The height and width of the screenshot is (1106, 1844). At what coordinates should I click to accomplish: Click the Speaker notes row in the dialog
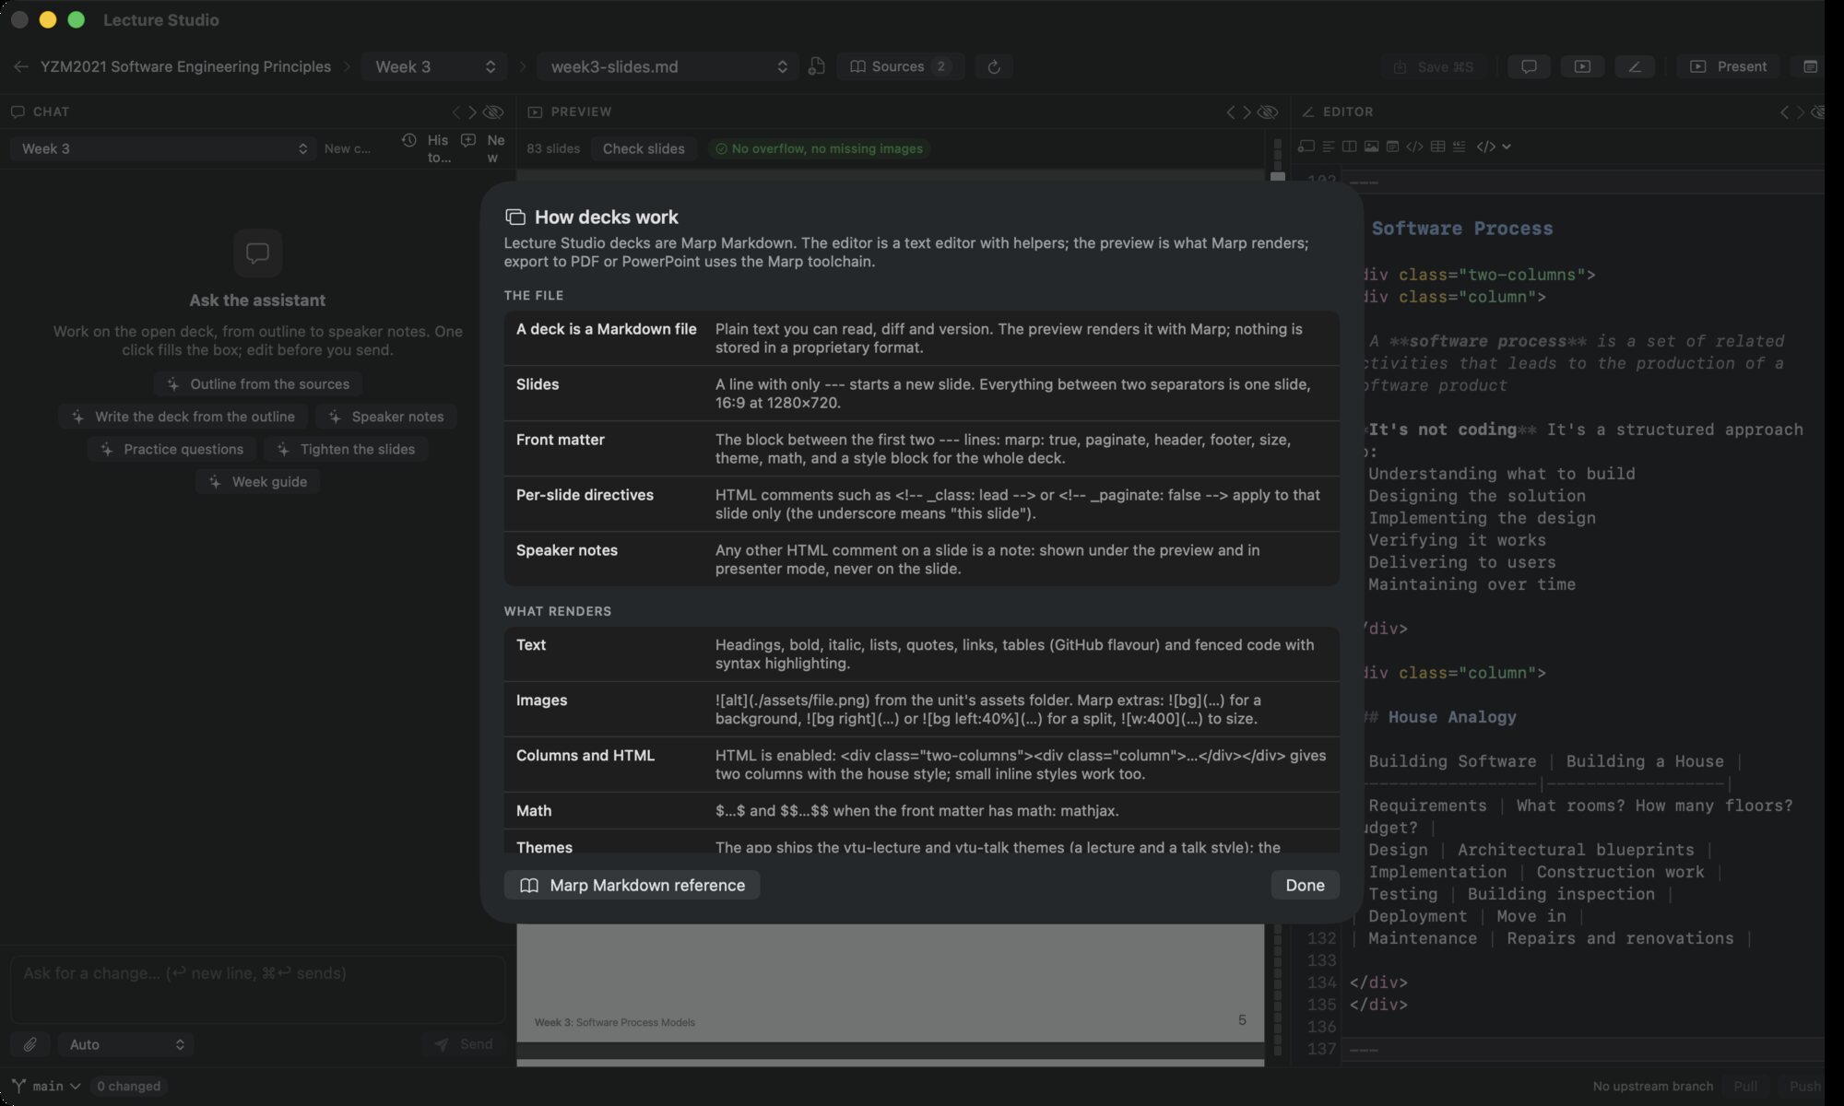pyautogui.click(x=921, y=559)
